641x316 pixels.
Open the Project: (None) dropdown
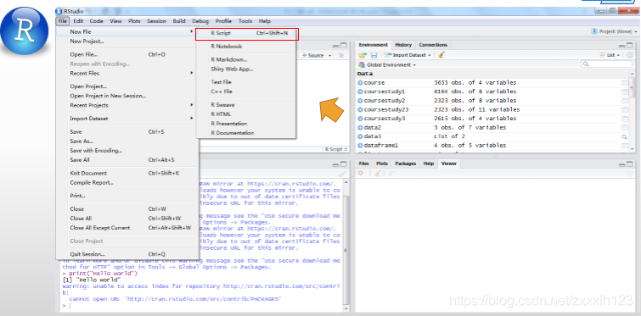(x=615, y=31)
